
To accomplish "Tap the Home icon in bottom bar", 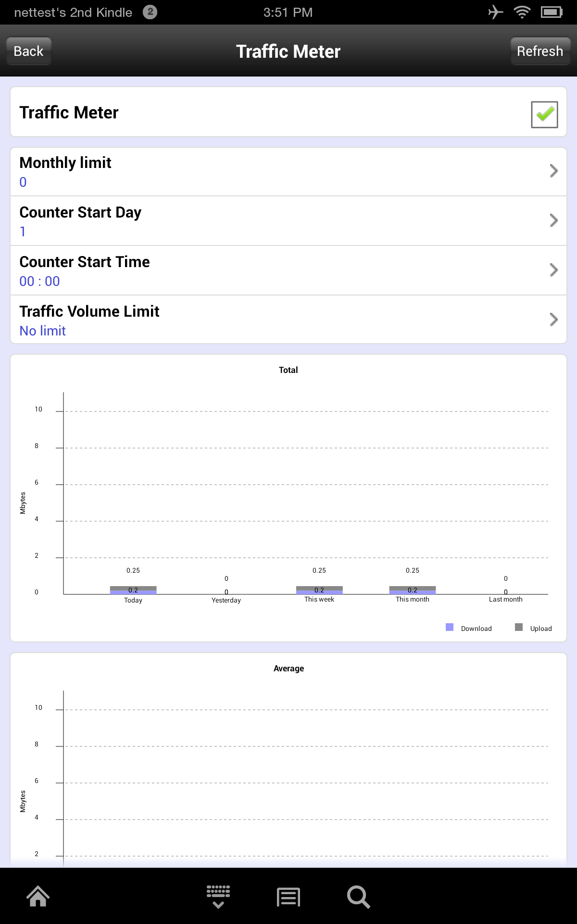I will click(x=38, y=897).
